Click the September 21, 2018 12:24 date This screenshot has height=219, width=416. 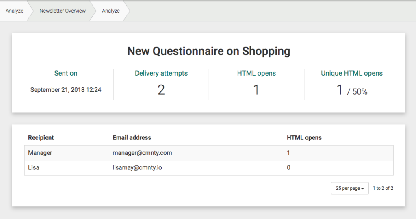coord(66,90)
